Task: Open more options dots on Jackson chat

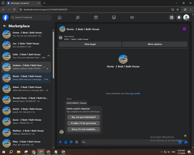Action: point(44,67)
